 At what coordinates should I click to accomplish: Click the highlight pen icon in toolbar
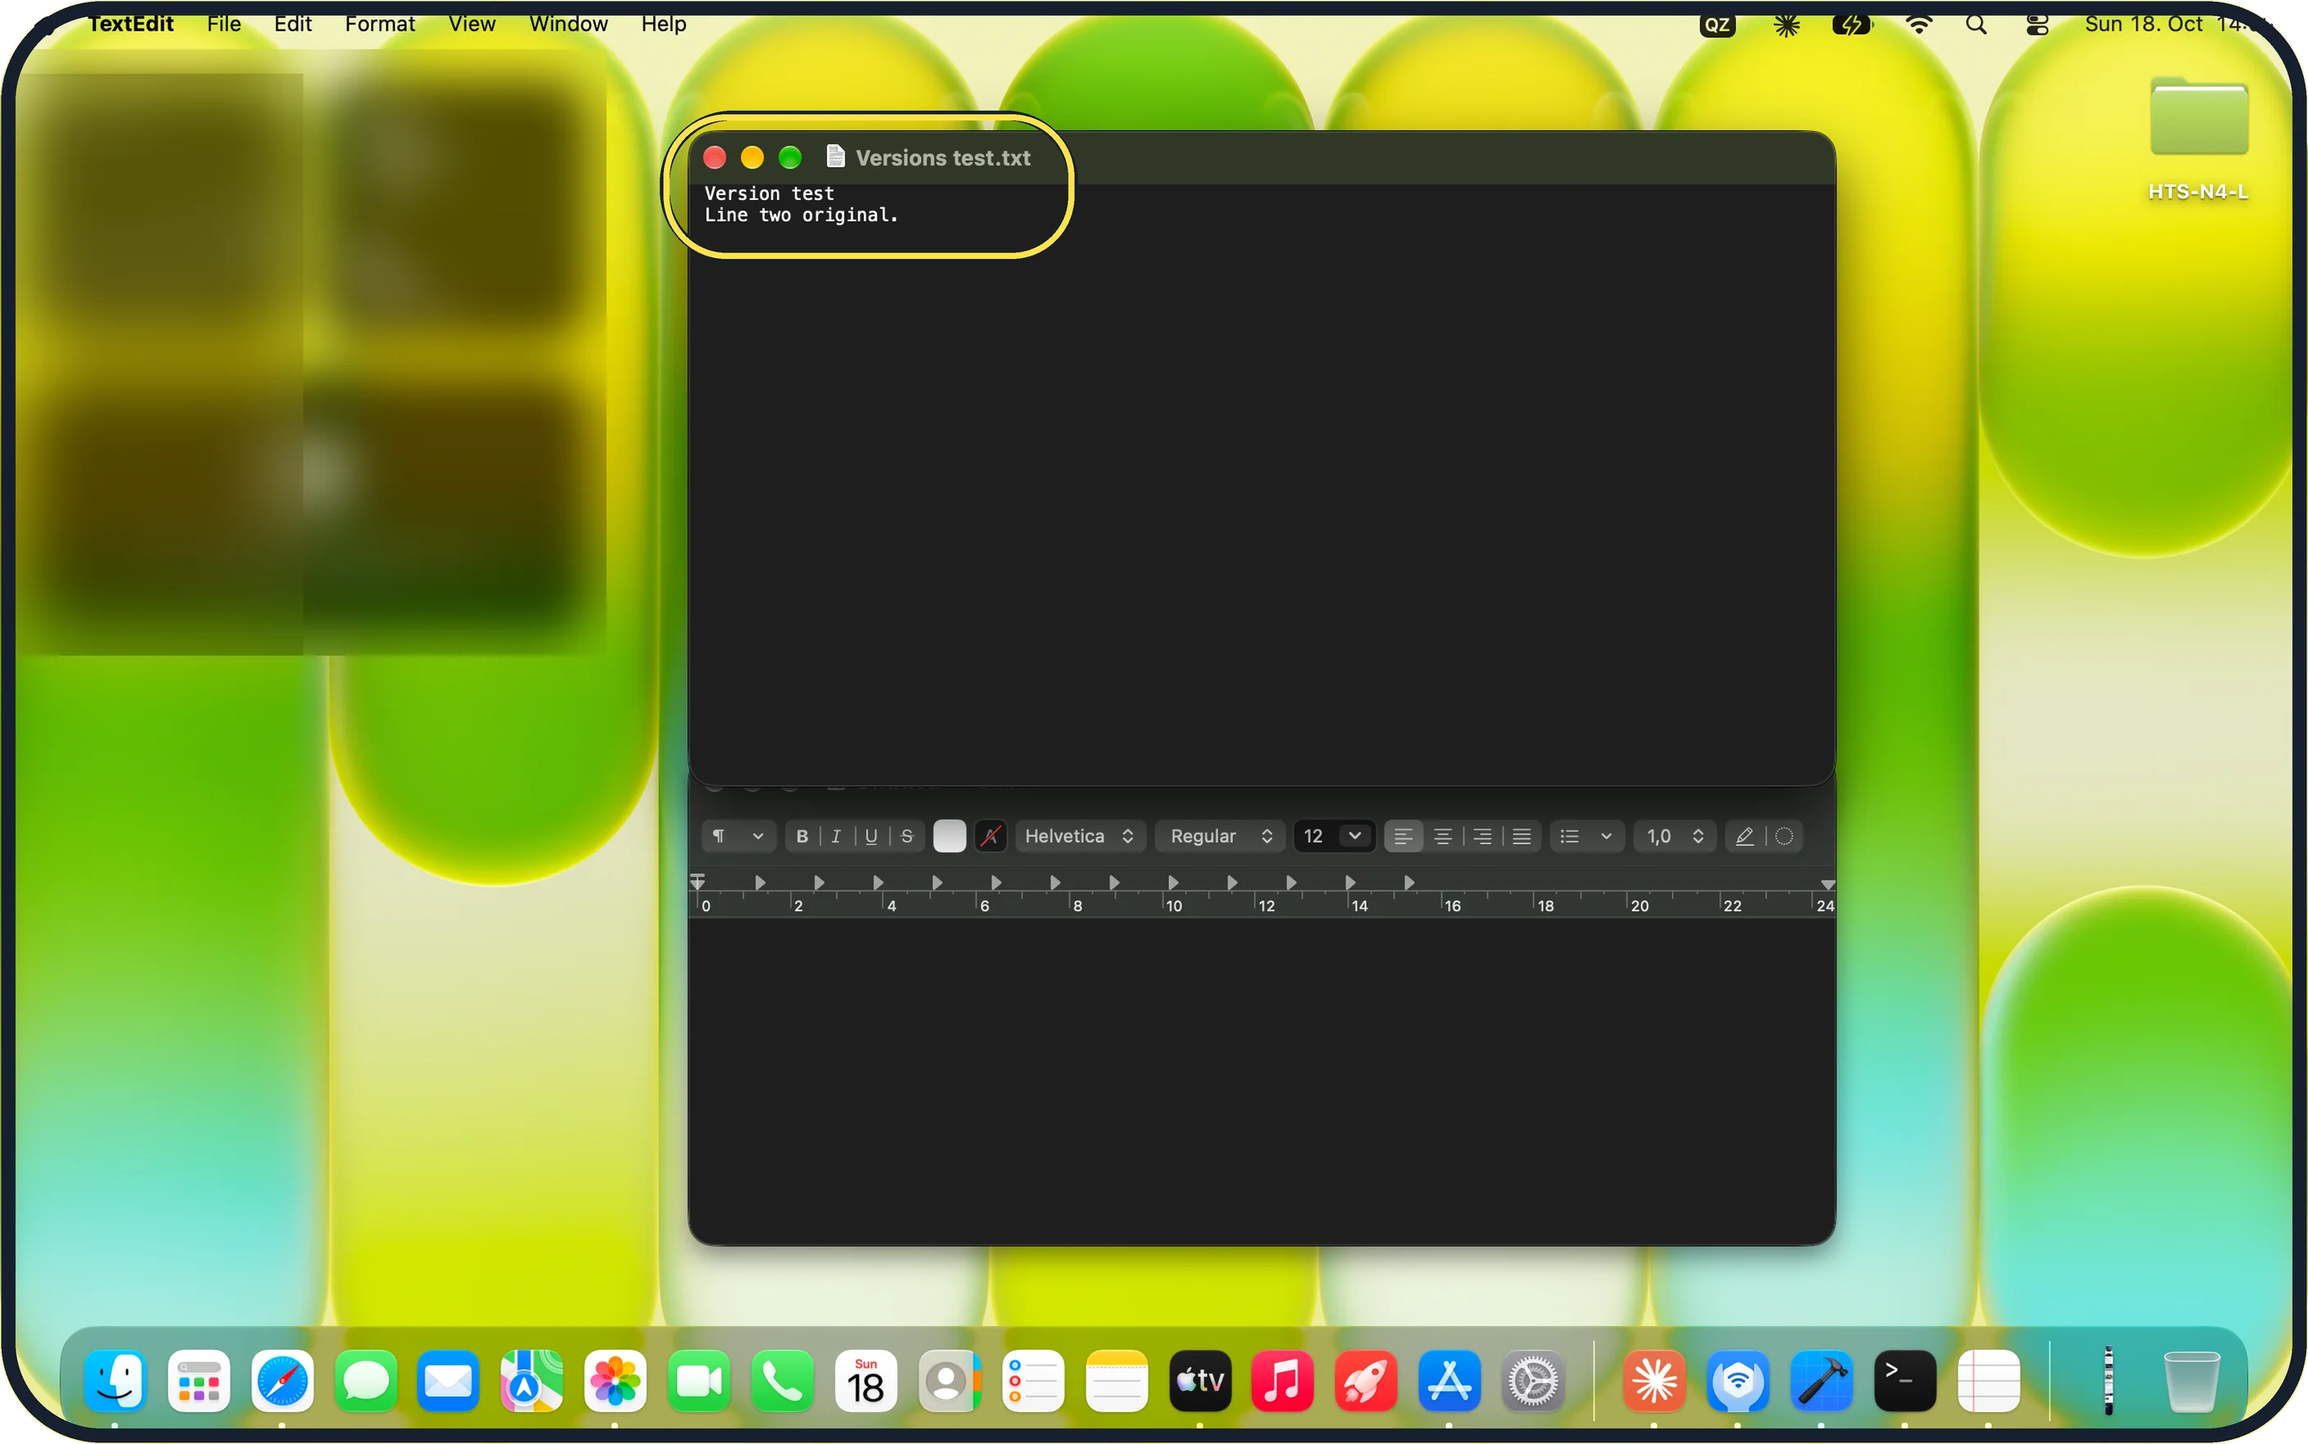pos(1745,837)
